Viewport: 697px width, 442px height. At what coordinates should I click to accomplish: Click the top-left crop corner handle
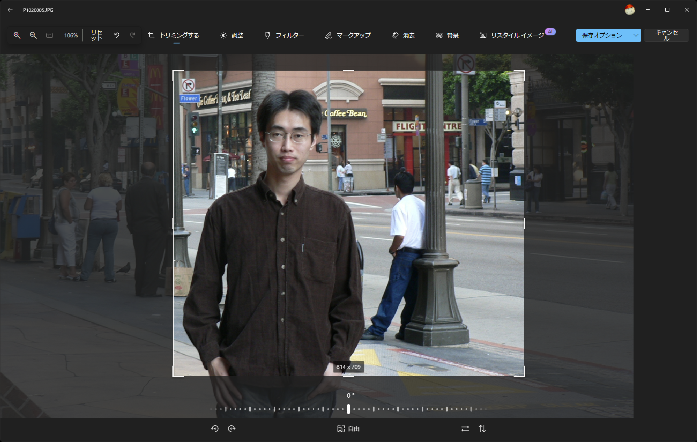(174, 71)
